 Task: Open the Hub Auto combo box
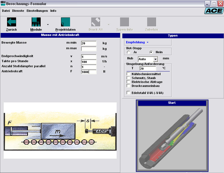pos(155,59)
